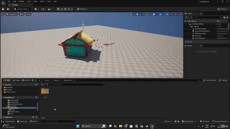
Task: Click Save All in the Content Drawer
Action: click(26, 80)
